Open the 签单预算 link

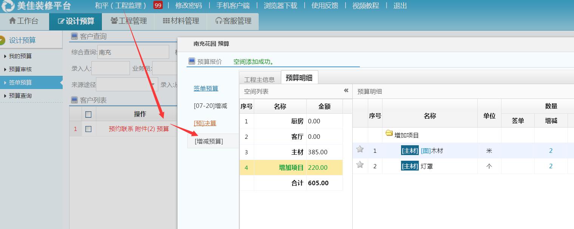tap(206, 88)
